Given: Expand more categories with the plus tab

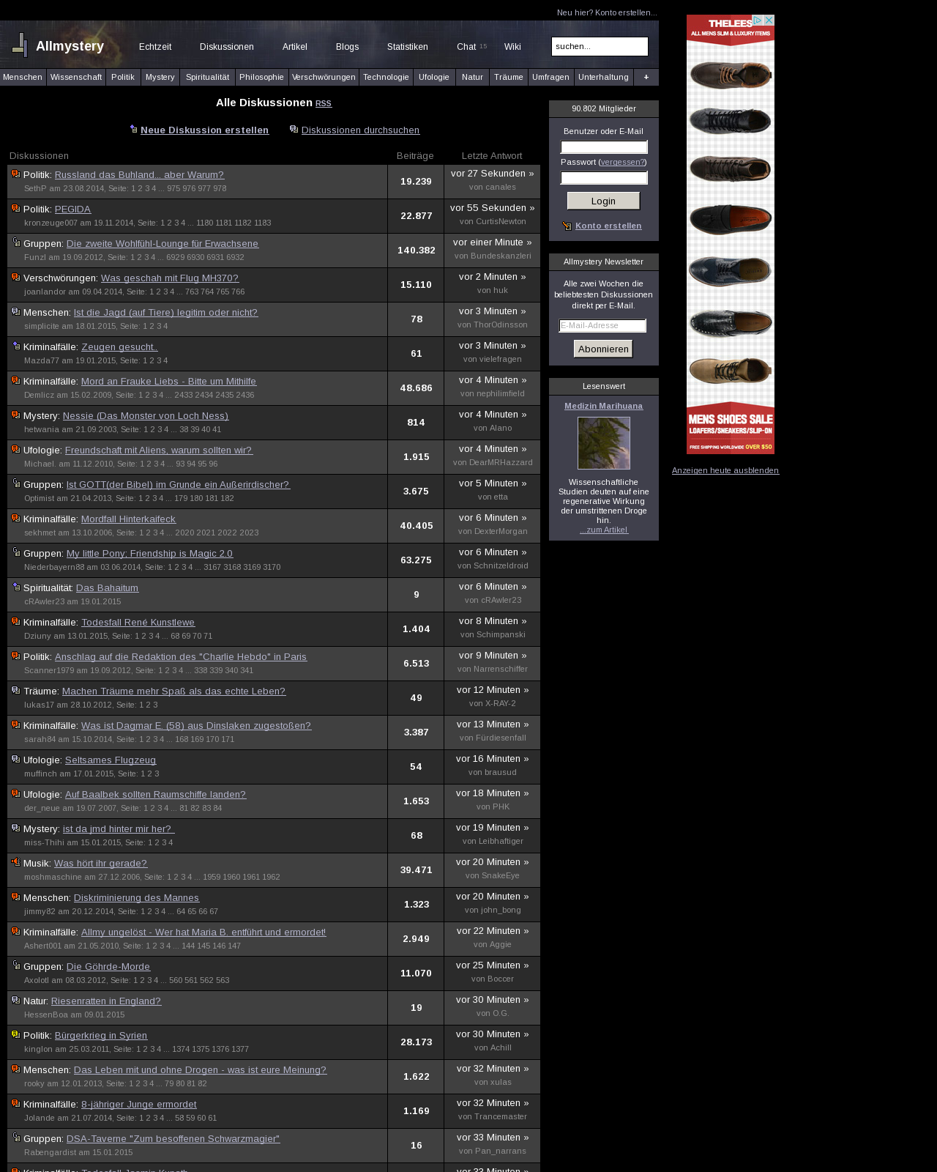Looking at the screenshot, I should point(646,77).
